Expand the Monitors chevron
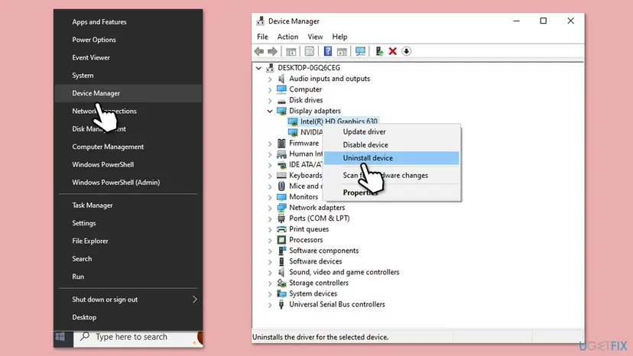This screenshot has width=633, height=356. (x=270, y=197)
